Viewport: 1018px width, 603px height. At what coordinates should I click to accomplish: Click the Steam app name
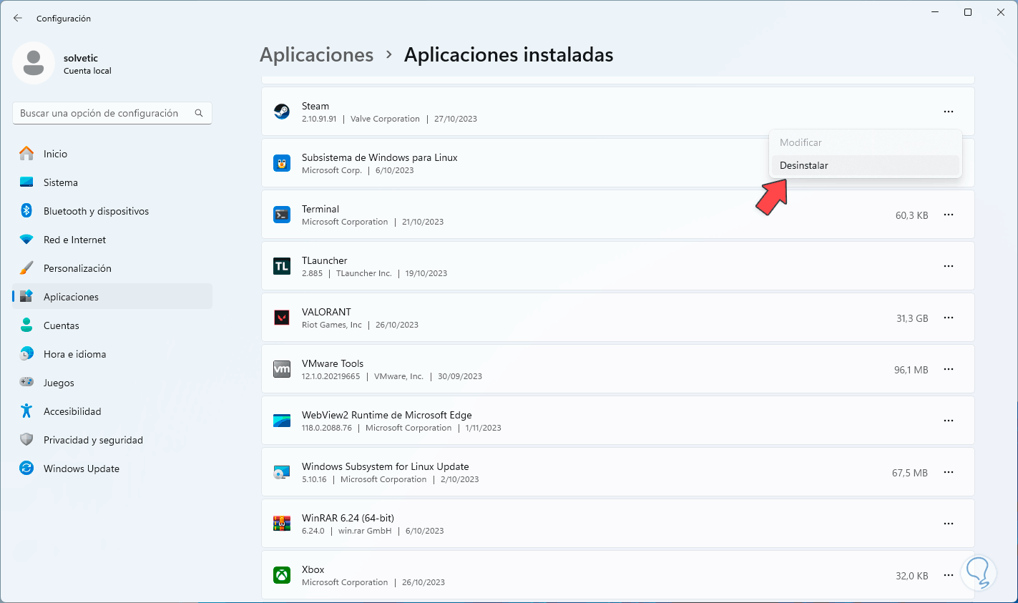(315, 106)
